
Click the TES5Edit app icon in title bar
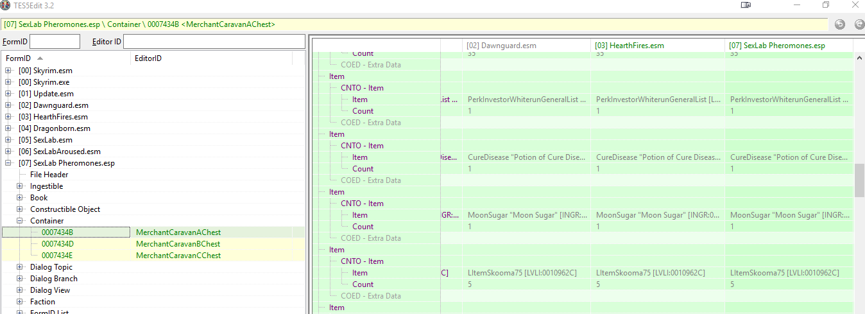click(6, 5)
